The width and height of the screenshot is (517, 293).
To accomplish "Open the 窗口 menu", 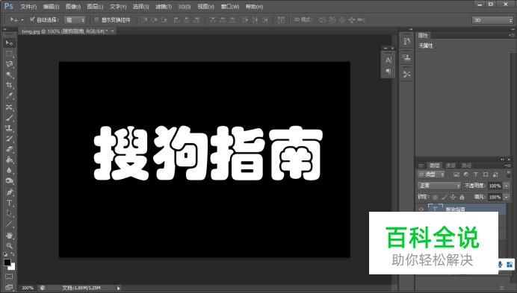I will [230, 7].
